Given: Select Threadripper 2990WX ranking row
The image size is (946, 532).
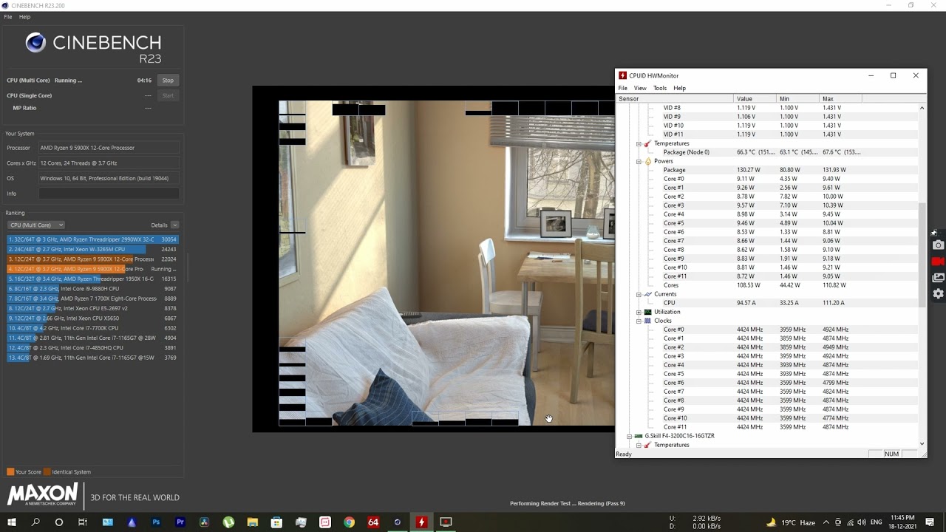Looking at the screenshot, I should tap(92, 239).
